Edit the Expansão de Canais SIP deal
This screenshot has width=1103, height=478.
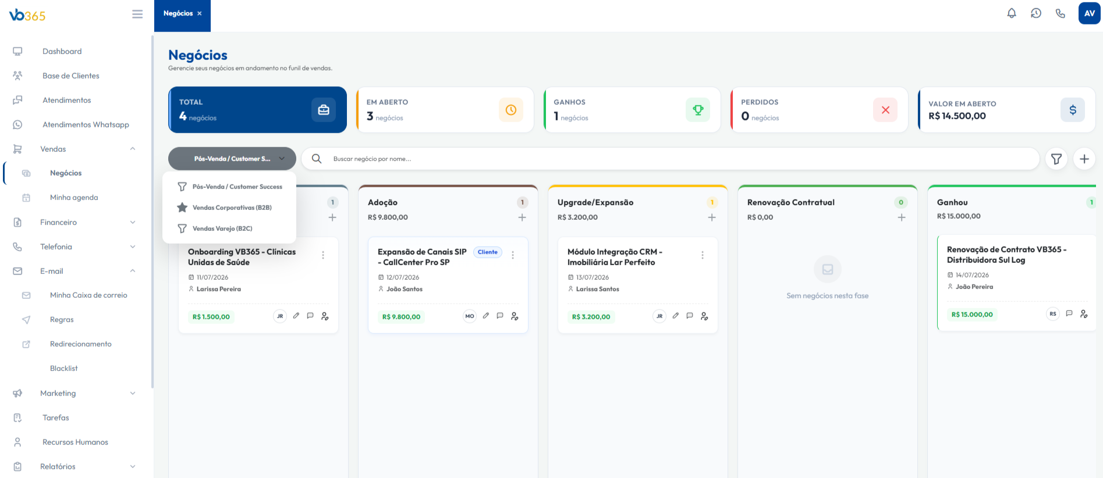tap(486, 316)
